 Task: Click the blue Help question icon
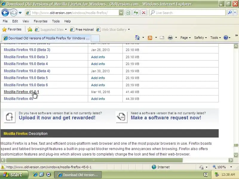point(226,38)
